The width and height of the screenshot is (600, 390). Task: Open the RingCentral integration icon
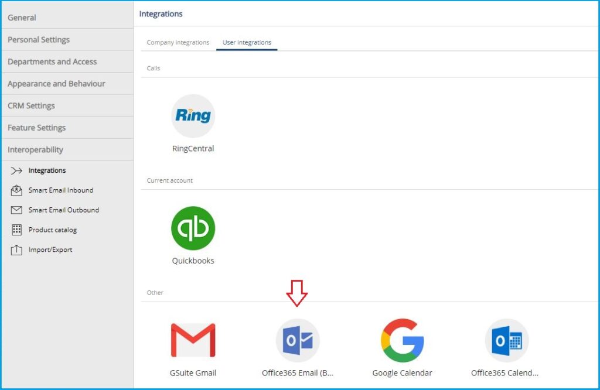pyautogui.click(x=193, y=116)
